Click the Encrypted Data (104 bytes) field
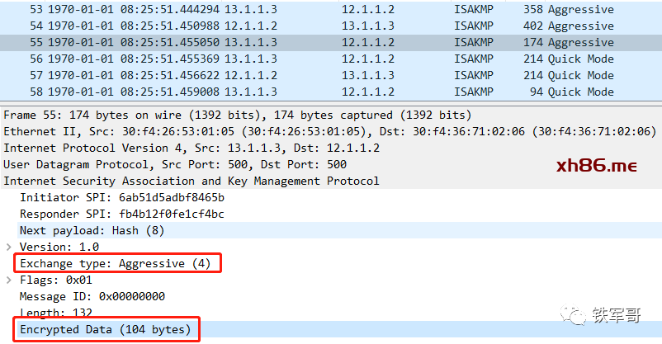 [x=105, y=329]
